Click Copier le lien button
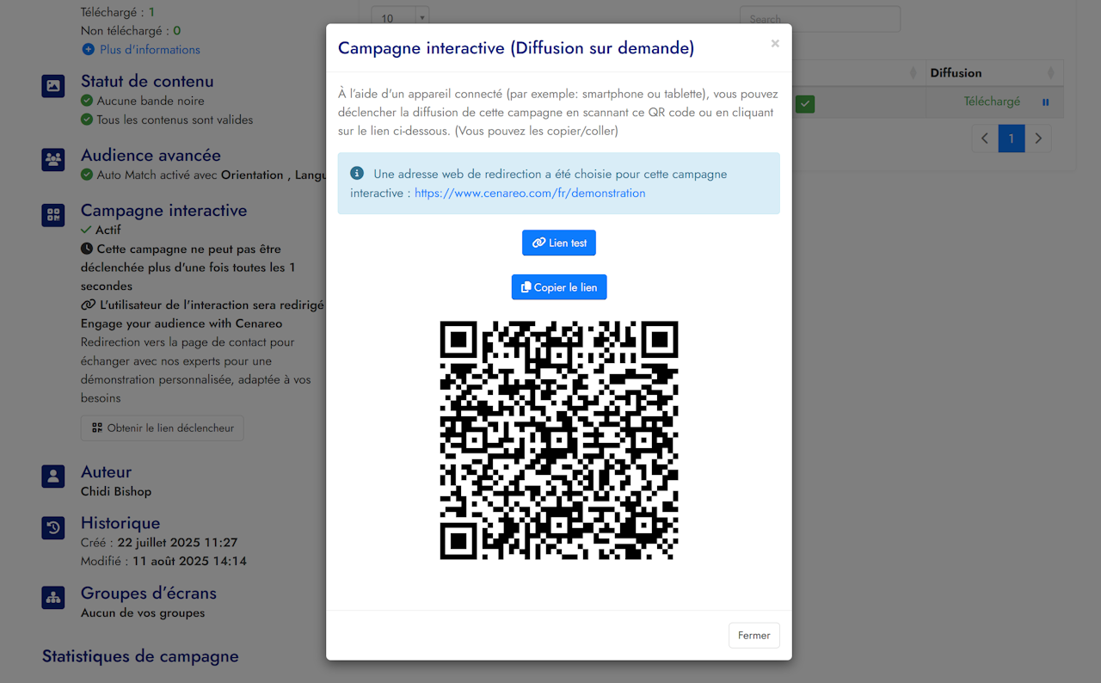 click(x=559, y=287)
